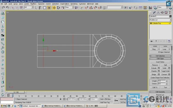Click the Chamfer button
Image resolution: width=173 pixels, height=108 pixels.
(x=154, y=71)
